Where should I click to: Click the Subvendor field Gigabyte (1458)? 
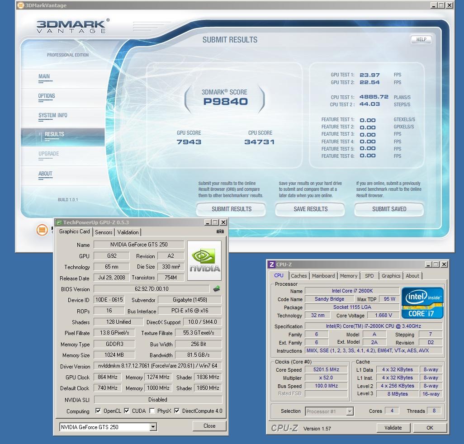(189, 300)
